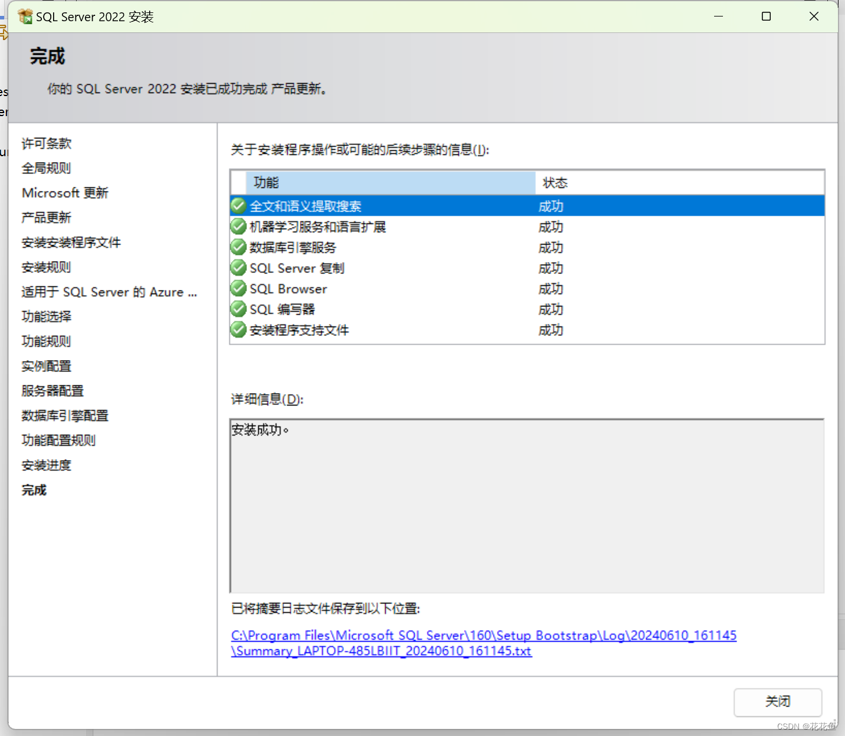Screen dimensions: 845x736
Task: Select the 安装程序支持文件 row
Action: pos(527,330)
